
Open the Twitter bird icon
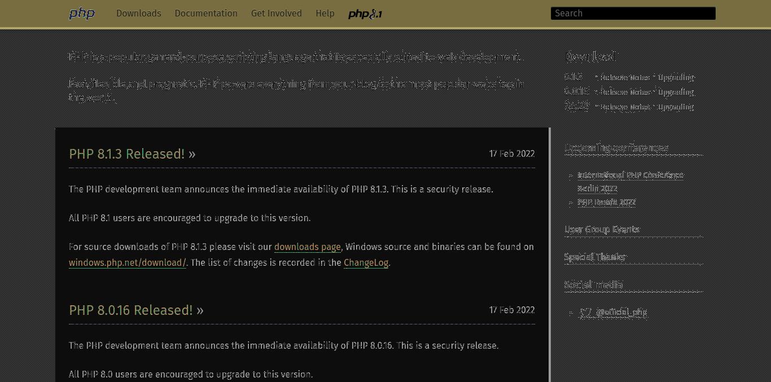pos(585,312)
